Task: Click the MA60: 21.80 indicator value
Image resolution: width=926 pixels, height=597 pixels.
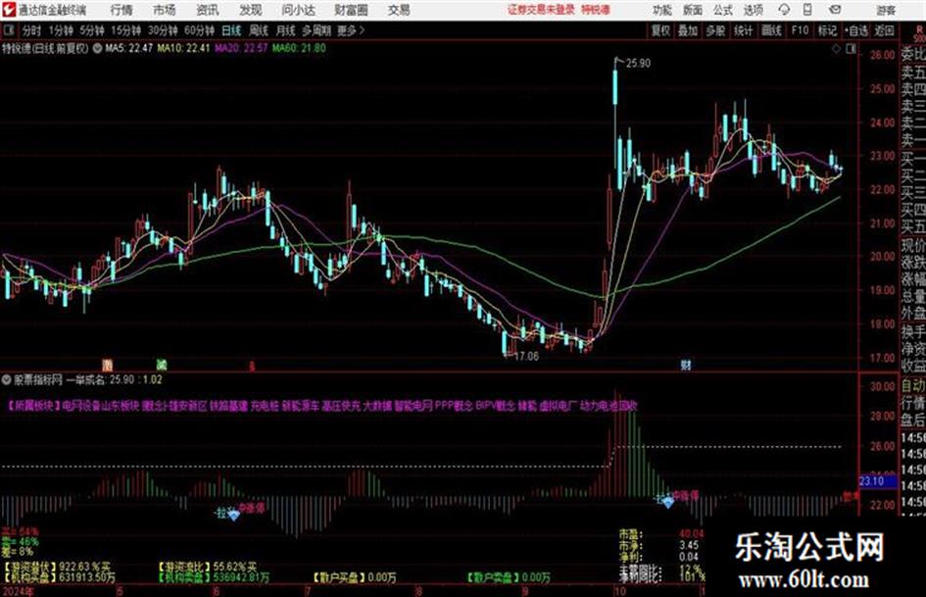Action: [x=299, y=48]
